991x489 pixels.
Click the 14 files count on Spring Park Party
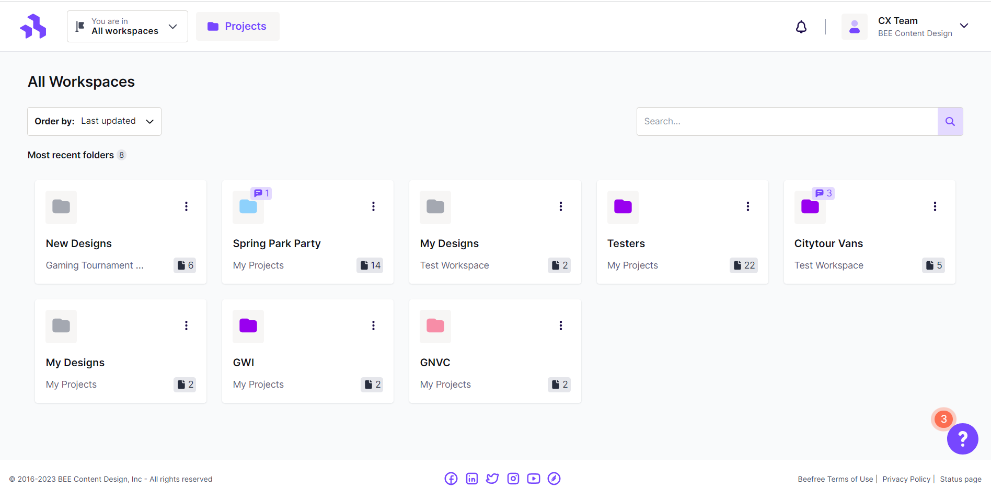tap(370, 265)
